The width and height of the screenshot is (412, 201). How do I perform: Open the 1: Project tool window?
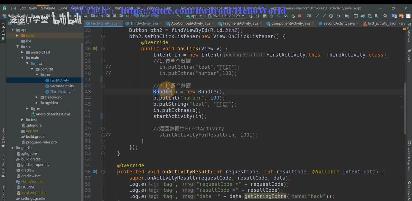pos(3,31)
